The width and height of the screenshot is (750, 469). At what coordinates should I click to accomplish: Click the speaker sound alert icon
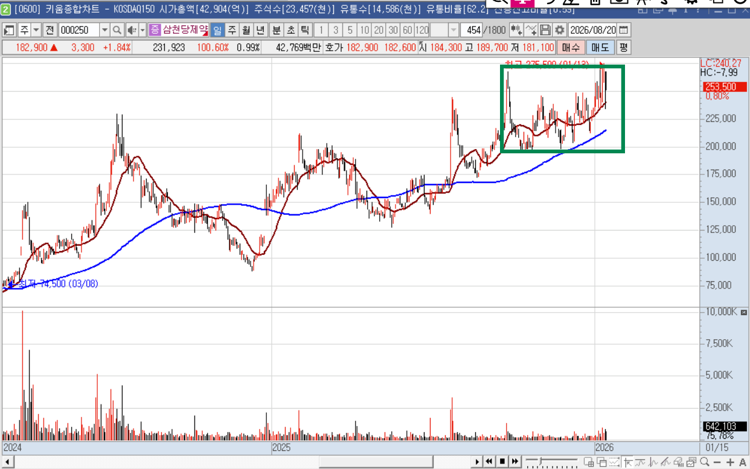(132, 30)
